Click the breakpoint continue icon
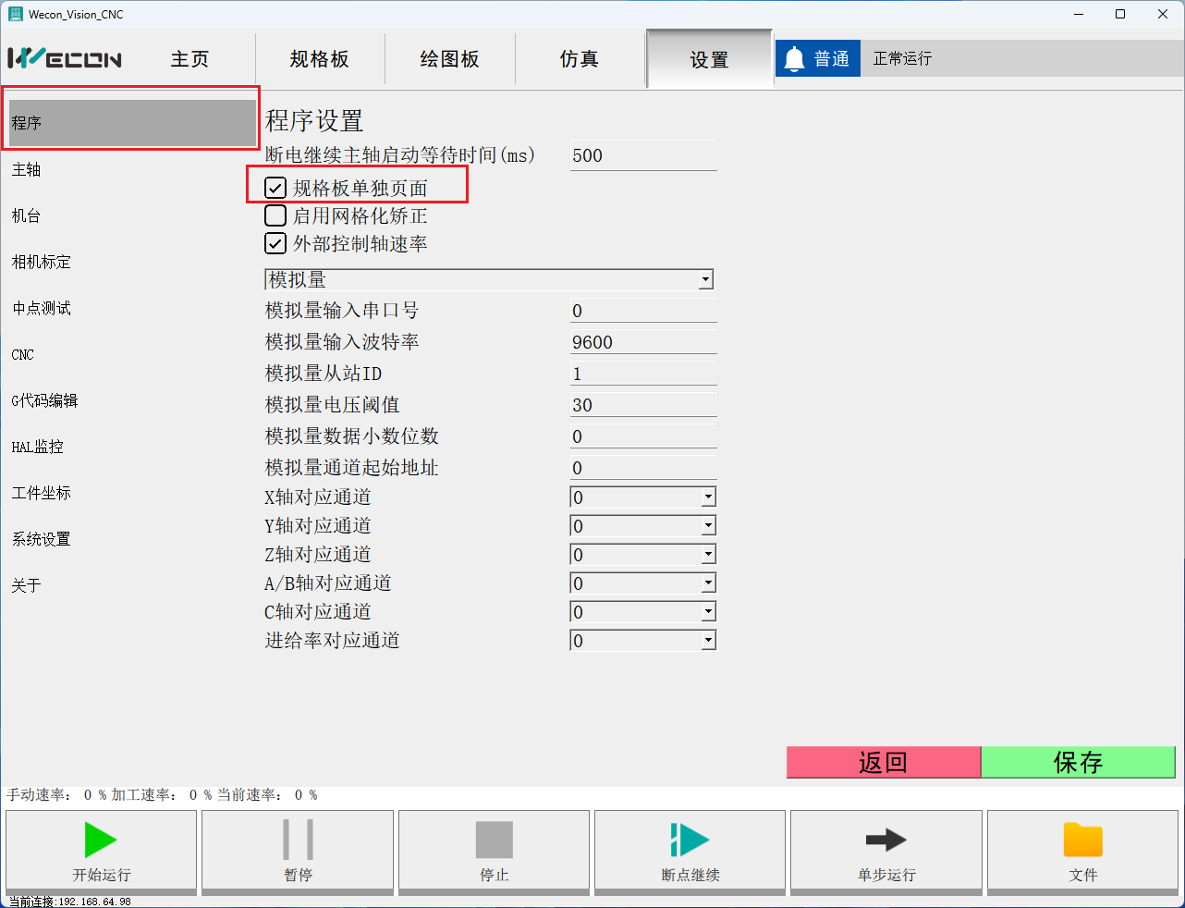The image size is (1185, 908). click(x=690, y=841)
